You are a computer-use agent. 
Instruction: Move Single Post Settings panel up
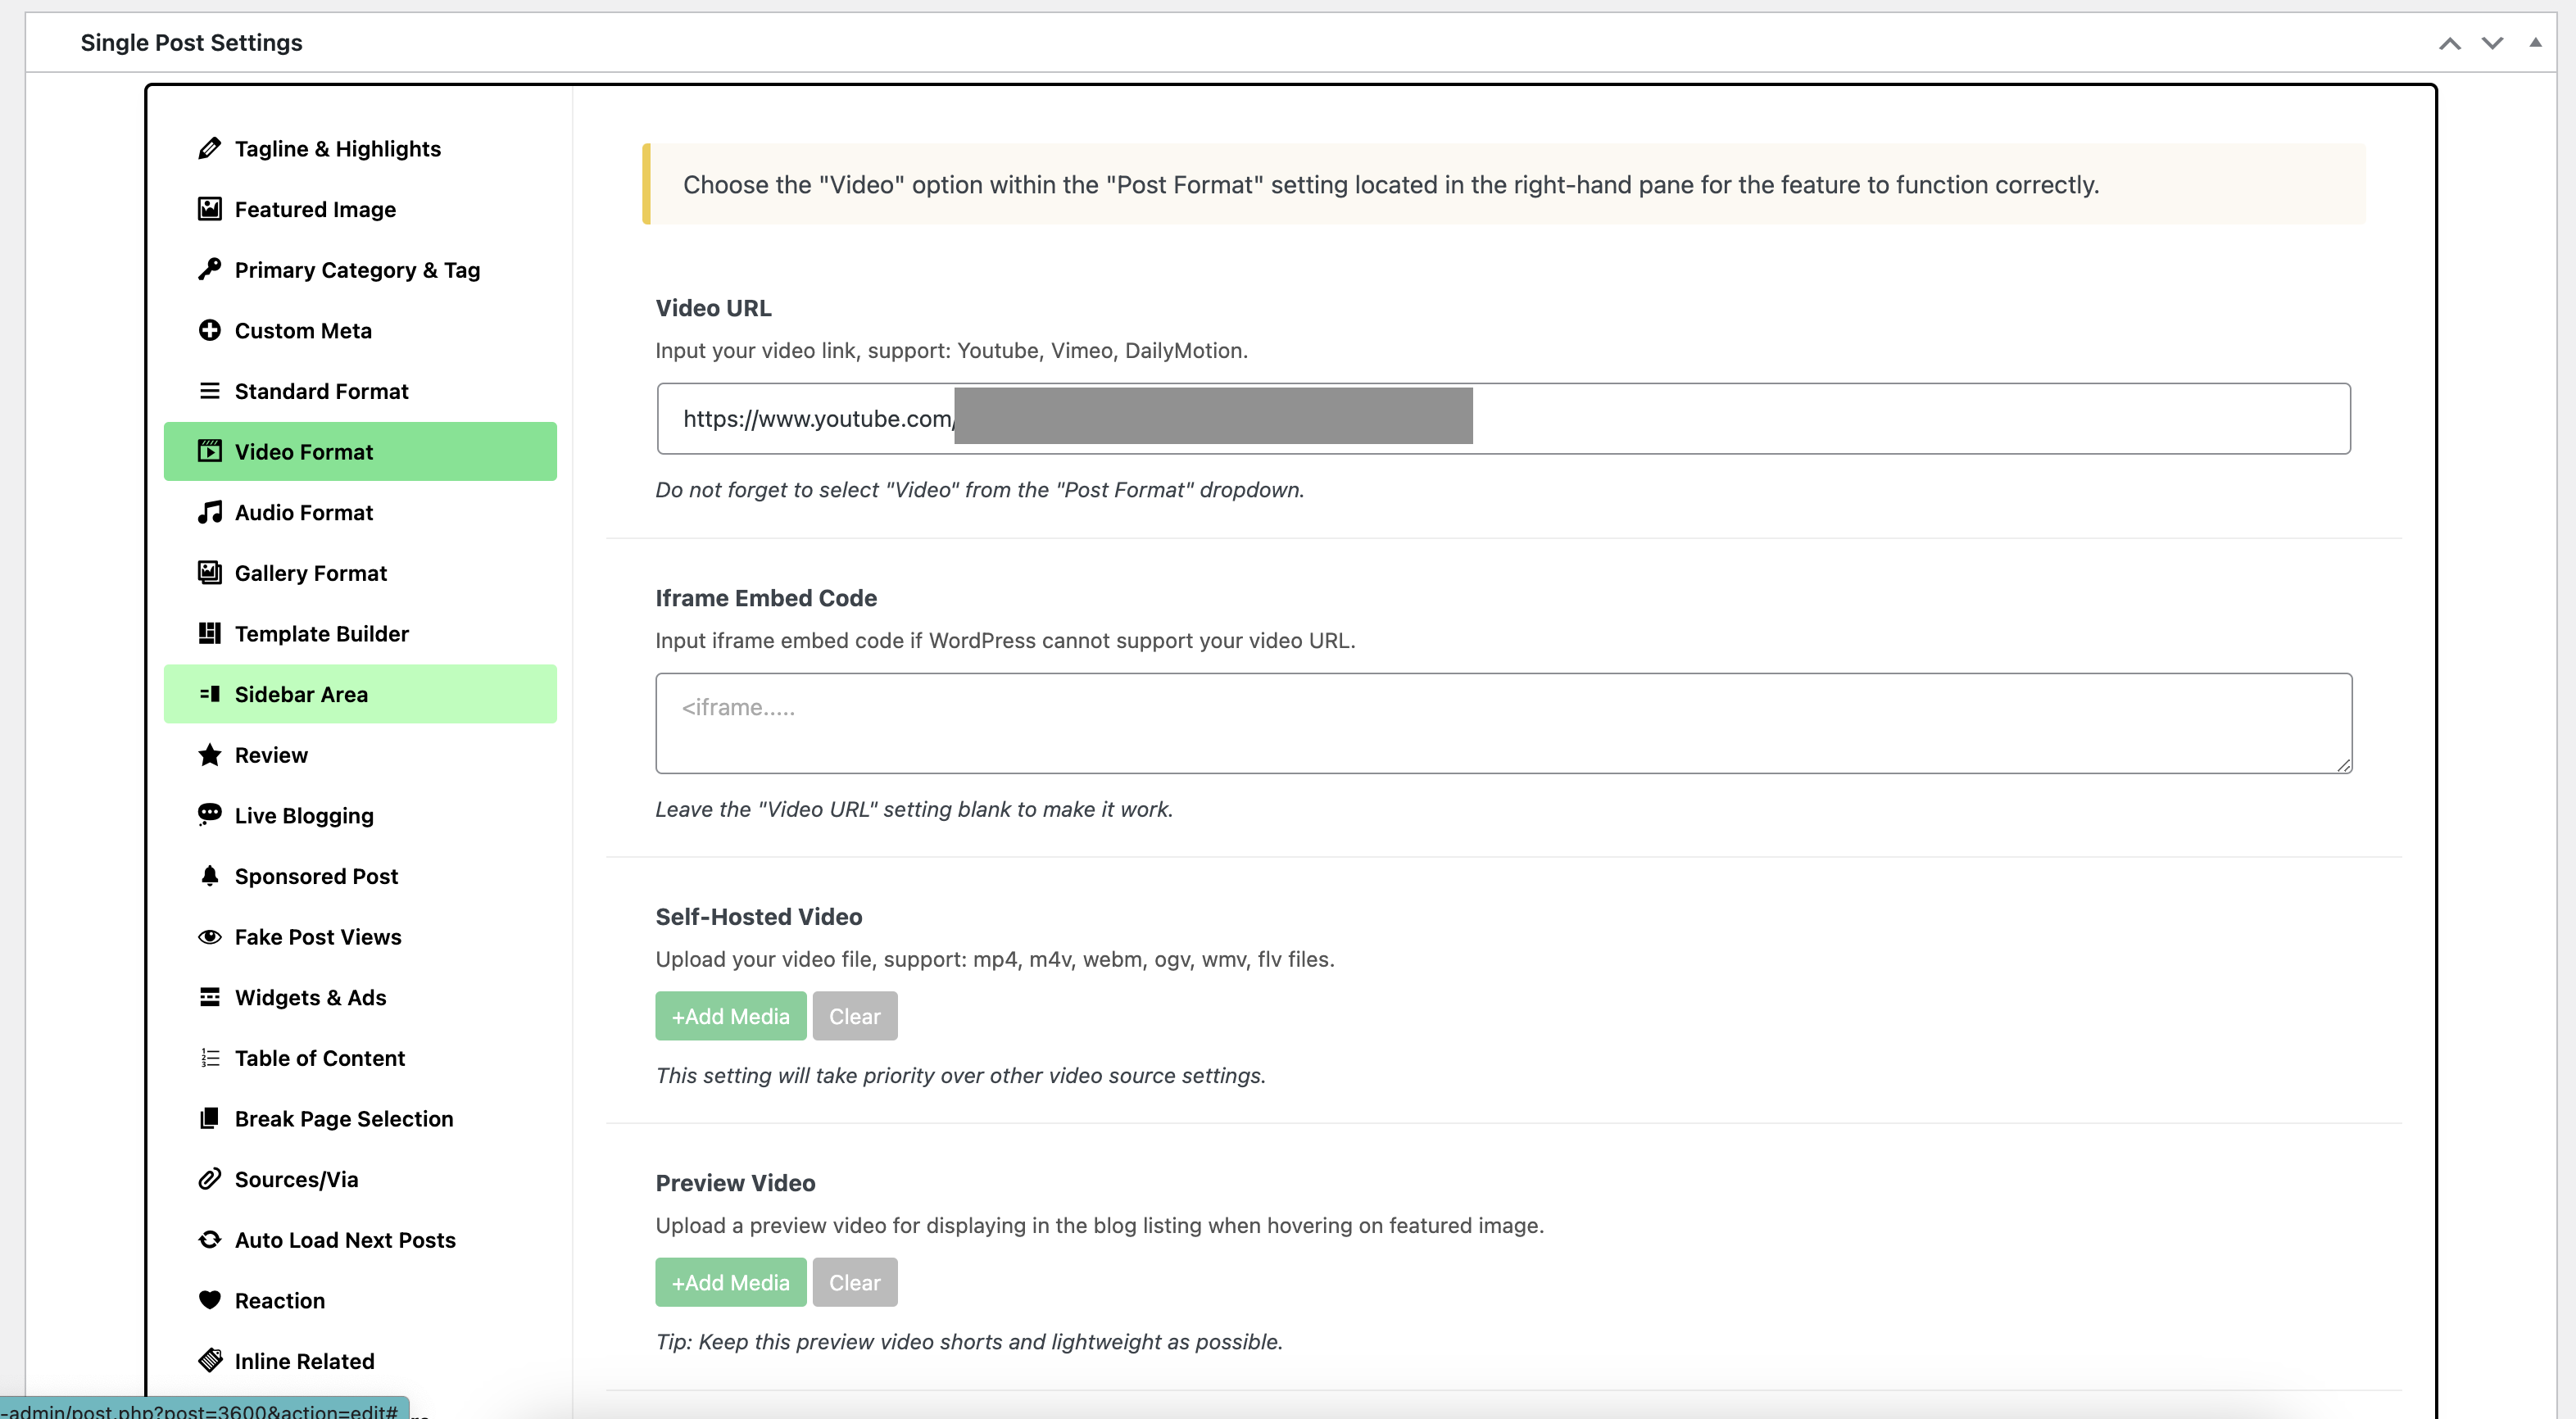point(2449,43)
